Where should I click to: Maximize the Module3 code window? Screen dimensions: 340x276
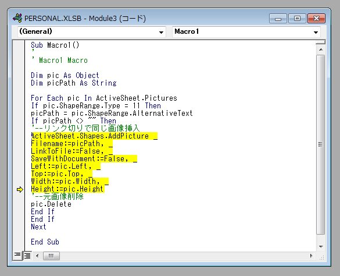tap(298, 19)
